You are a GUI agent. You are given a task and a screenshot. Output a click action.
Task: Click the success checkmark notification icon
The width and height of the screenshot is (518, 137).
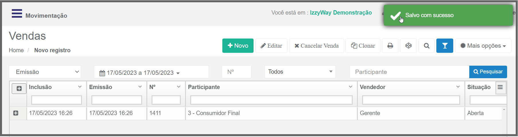pos(395,16)
